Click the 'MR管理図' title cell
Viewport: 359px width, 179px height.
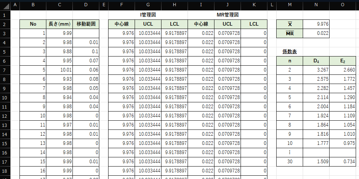point(228,15)
